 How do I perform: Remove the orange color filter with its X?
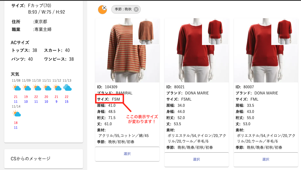coord(104,8)
